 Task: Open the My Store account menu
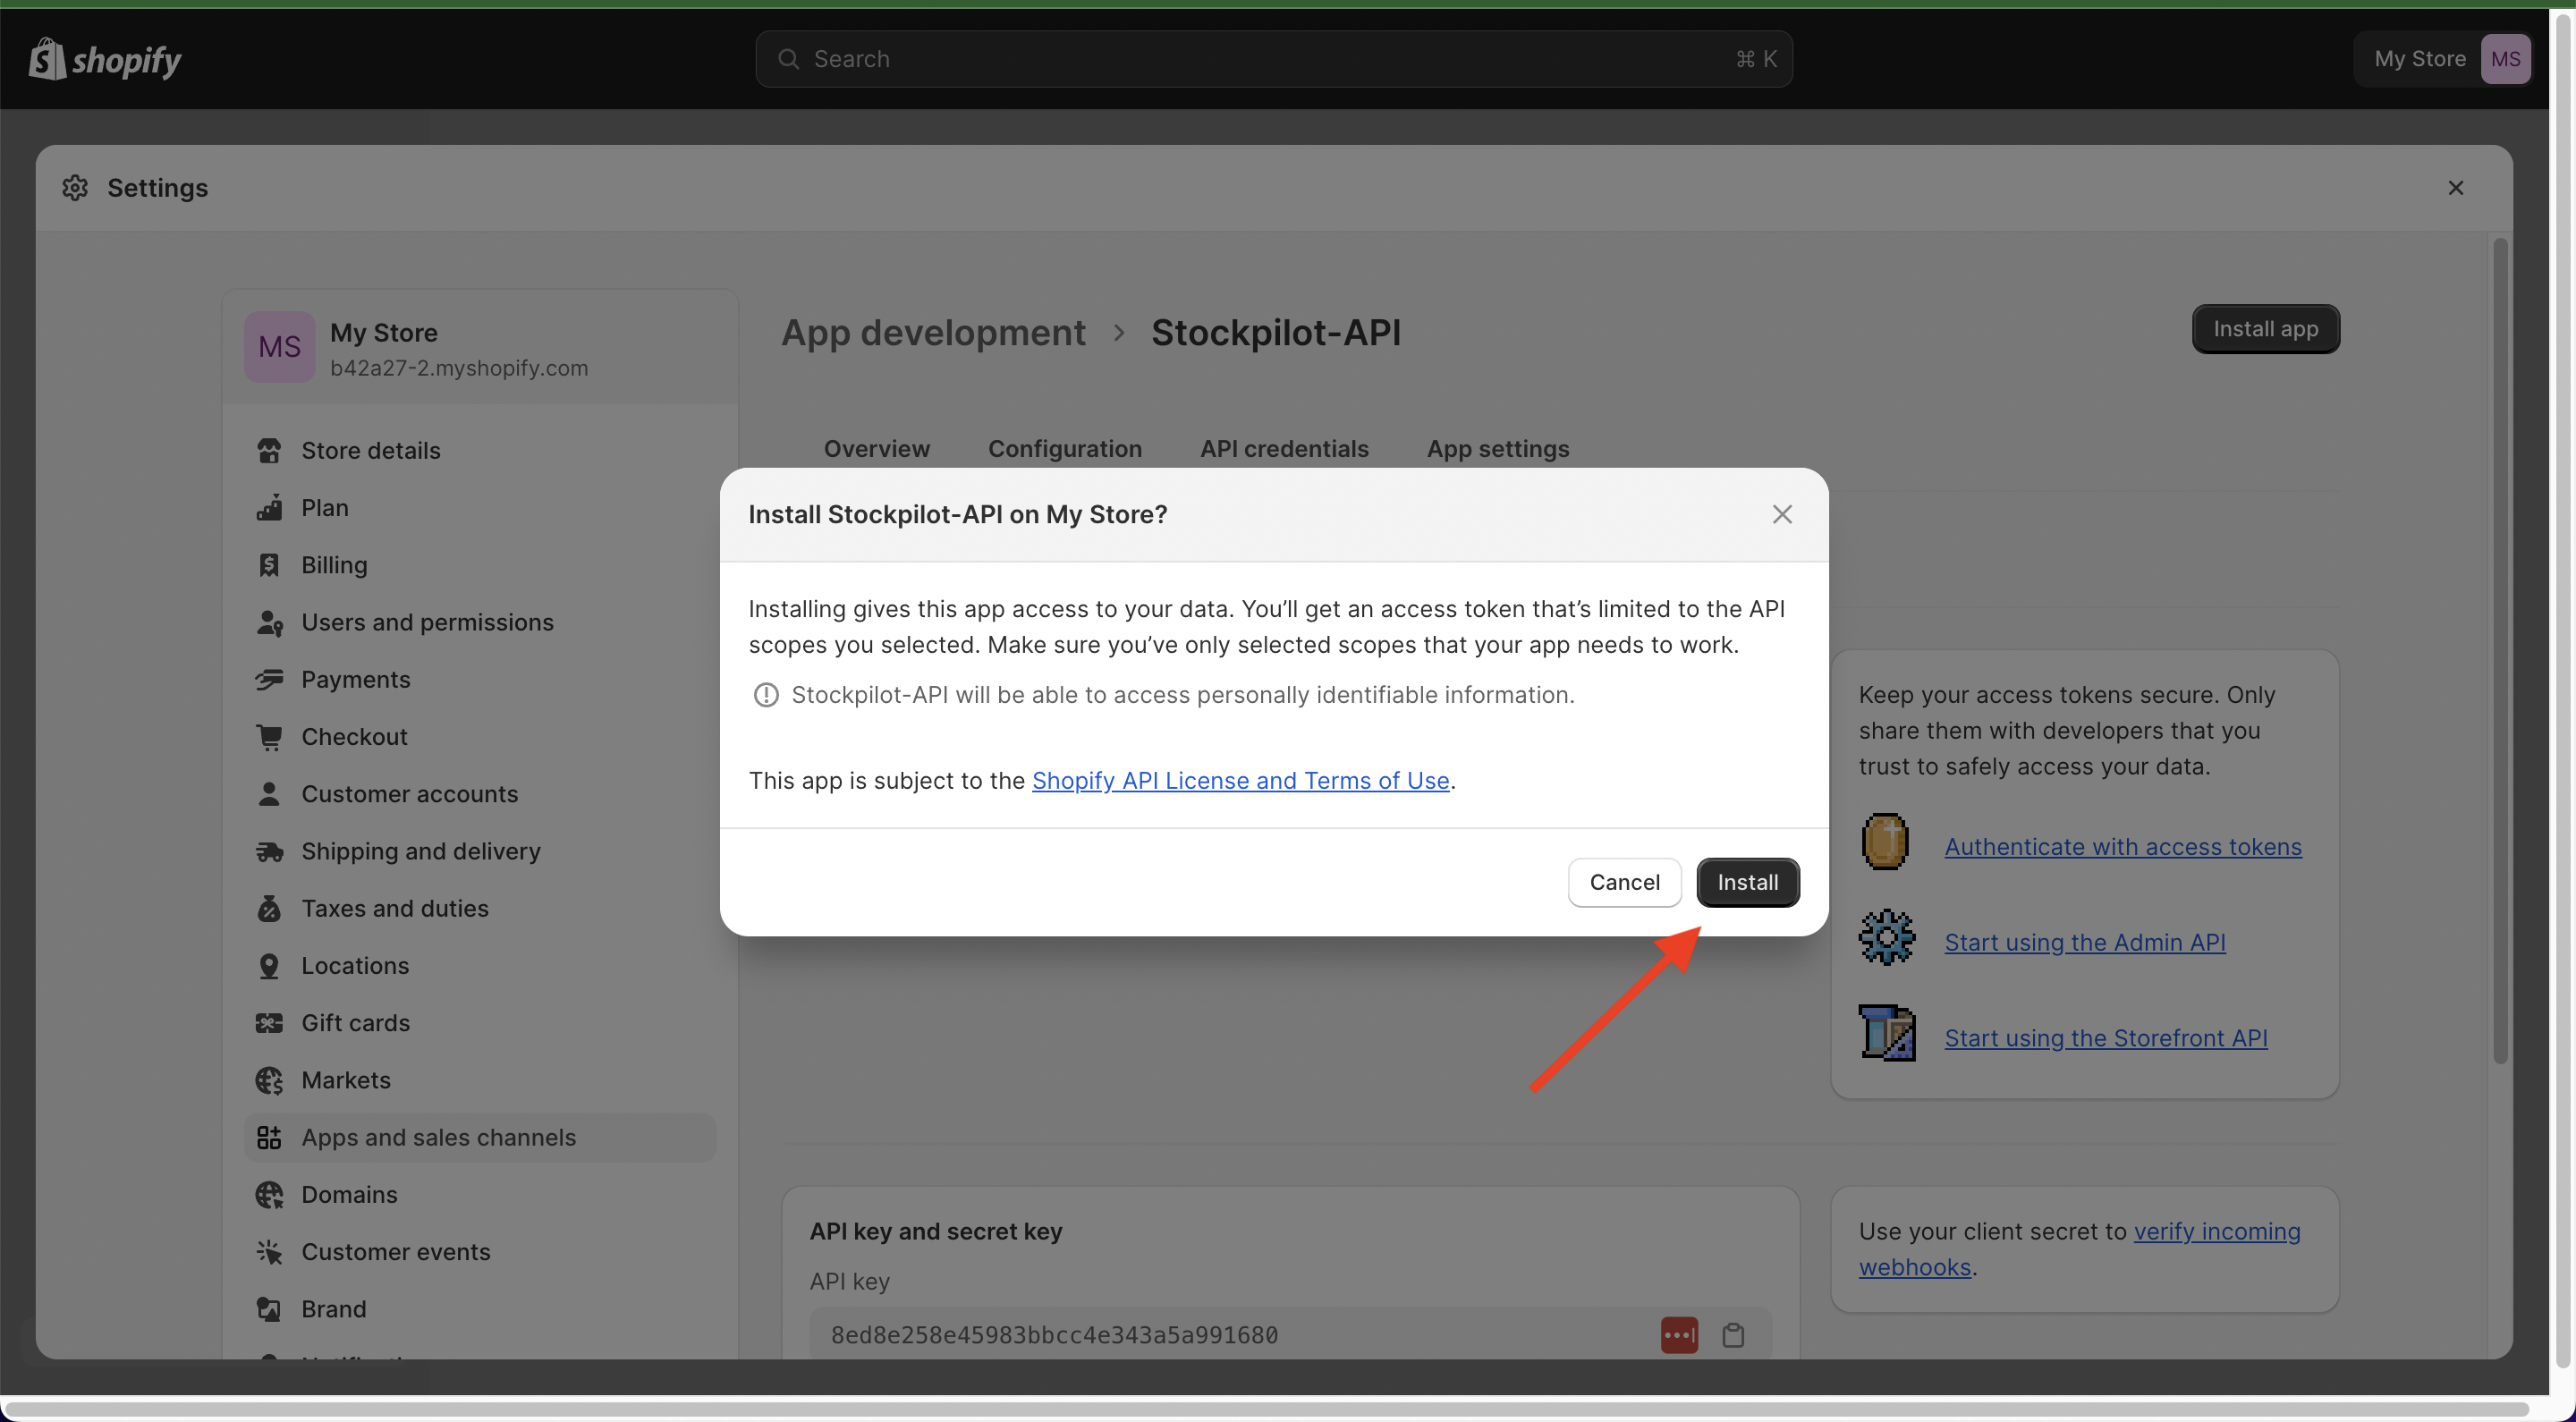point(2442,59)
